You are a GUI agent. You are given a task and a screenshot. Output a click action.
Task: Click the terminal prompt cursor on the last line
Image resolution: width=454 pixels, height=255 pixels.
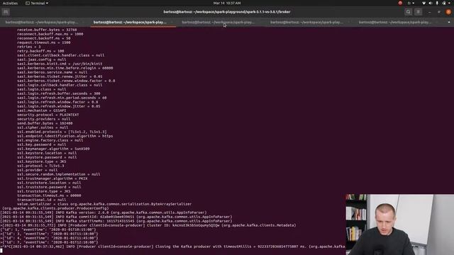(1, 251)
